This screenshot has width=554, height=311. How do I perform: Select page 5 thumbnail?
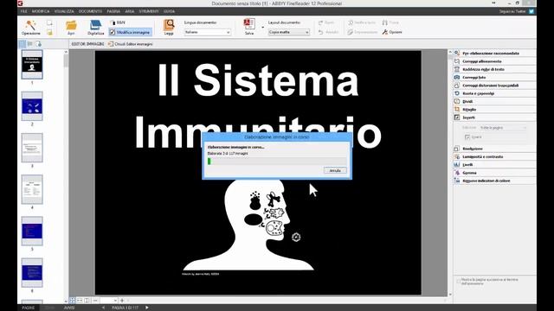pyautogui.click(x=32, y=231)
